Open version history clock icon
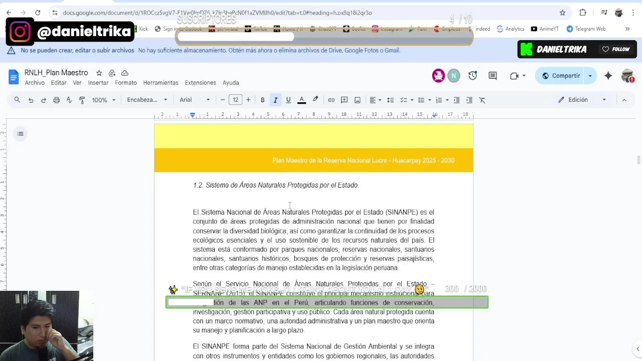This screenshot has height=361, width=642. click(x=473, y=76)
